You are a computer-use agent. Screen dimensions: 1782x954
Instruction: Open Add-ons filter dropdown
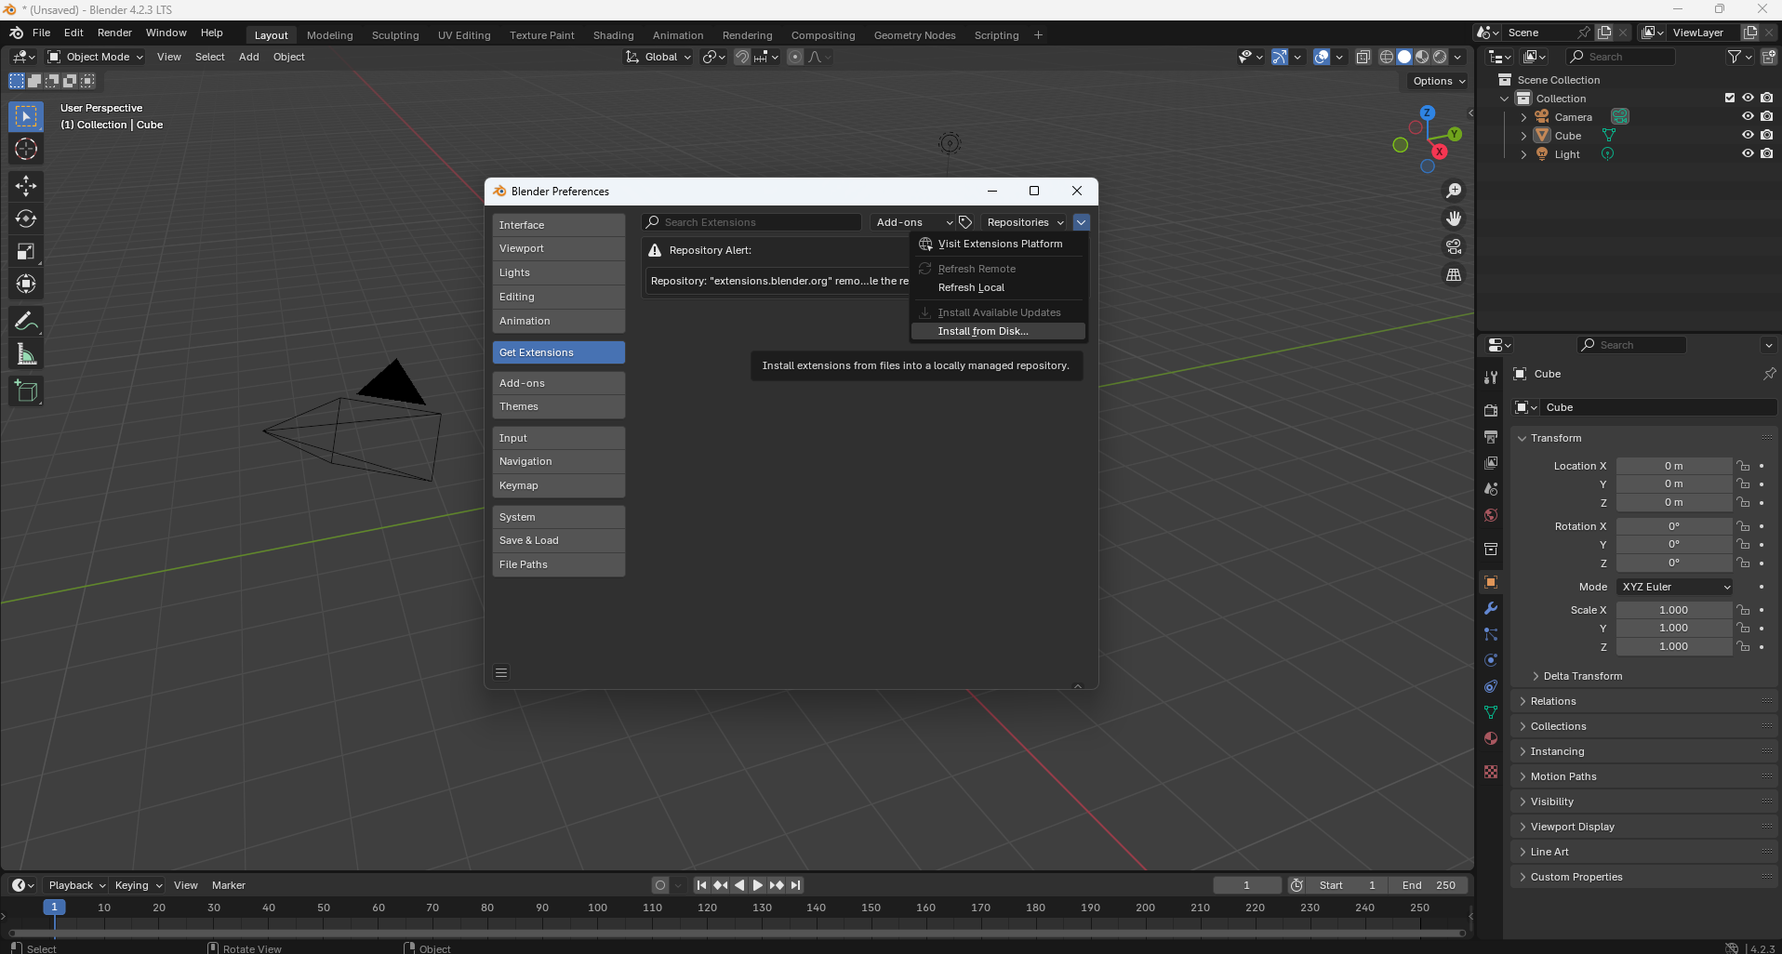912,222
